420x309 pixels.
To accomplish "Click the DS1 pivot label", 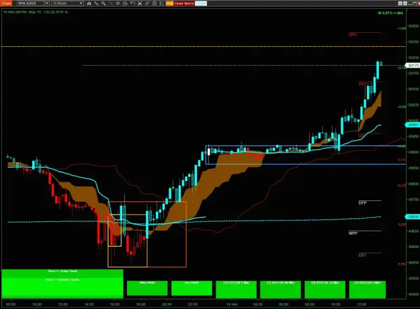I will click(362, 255).
